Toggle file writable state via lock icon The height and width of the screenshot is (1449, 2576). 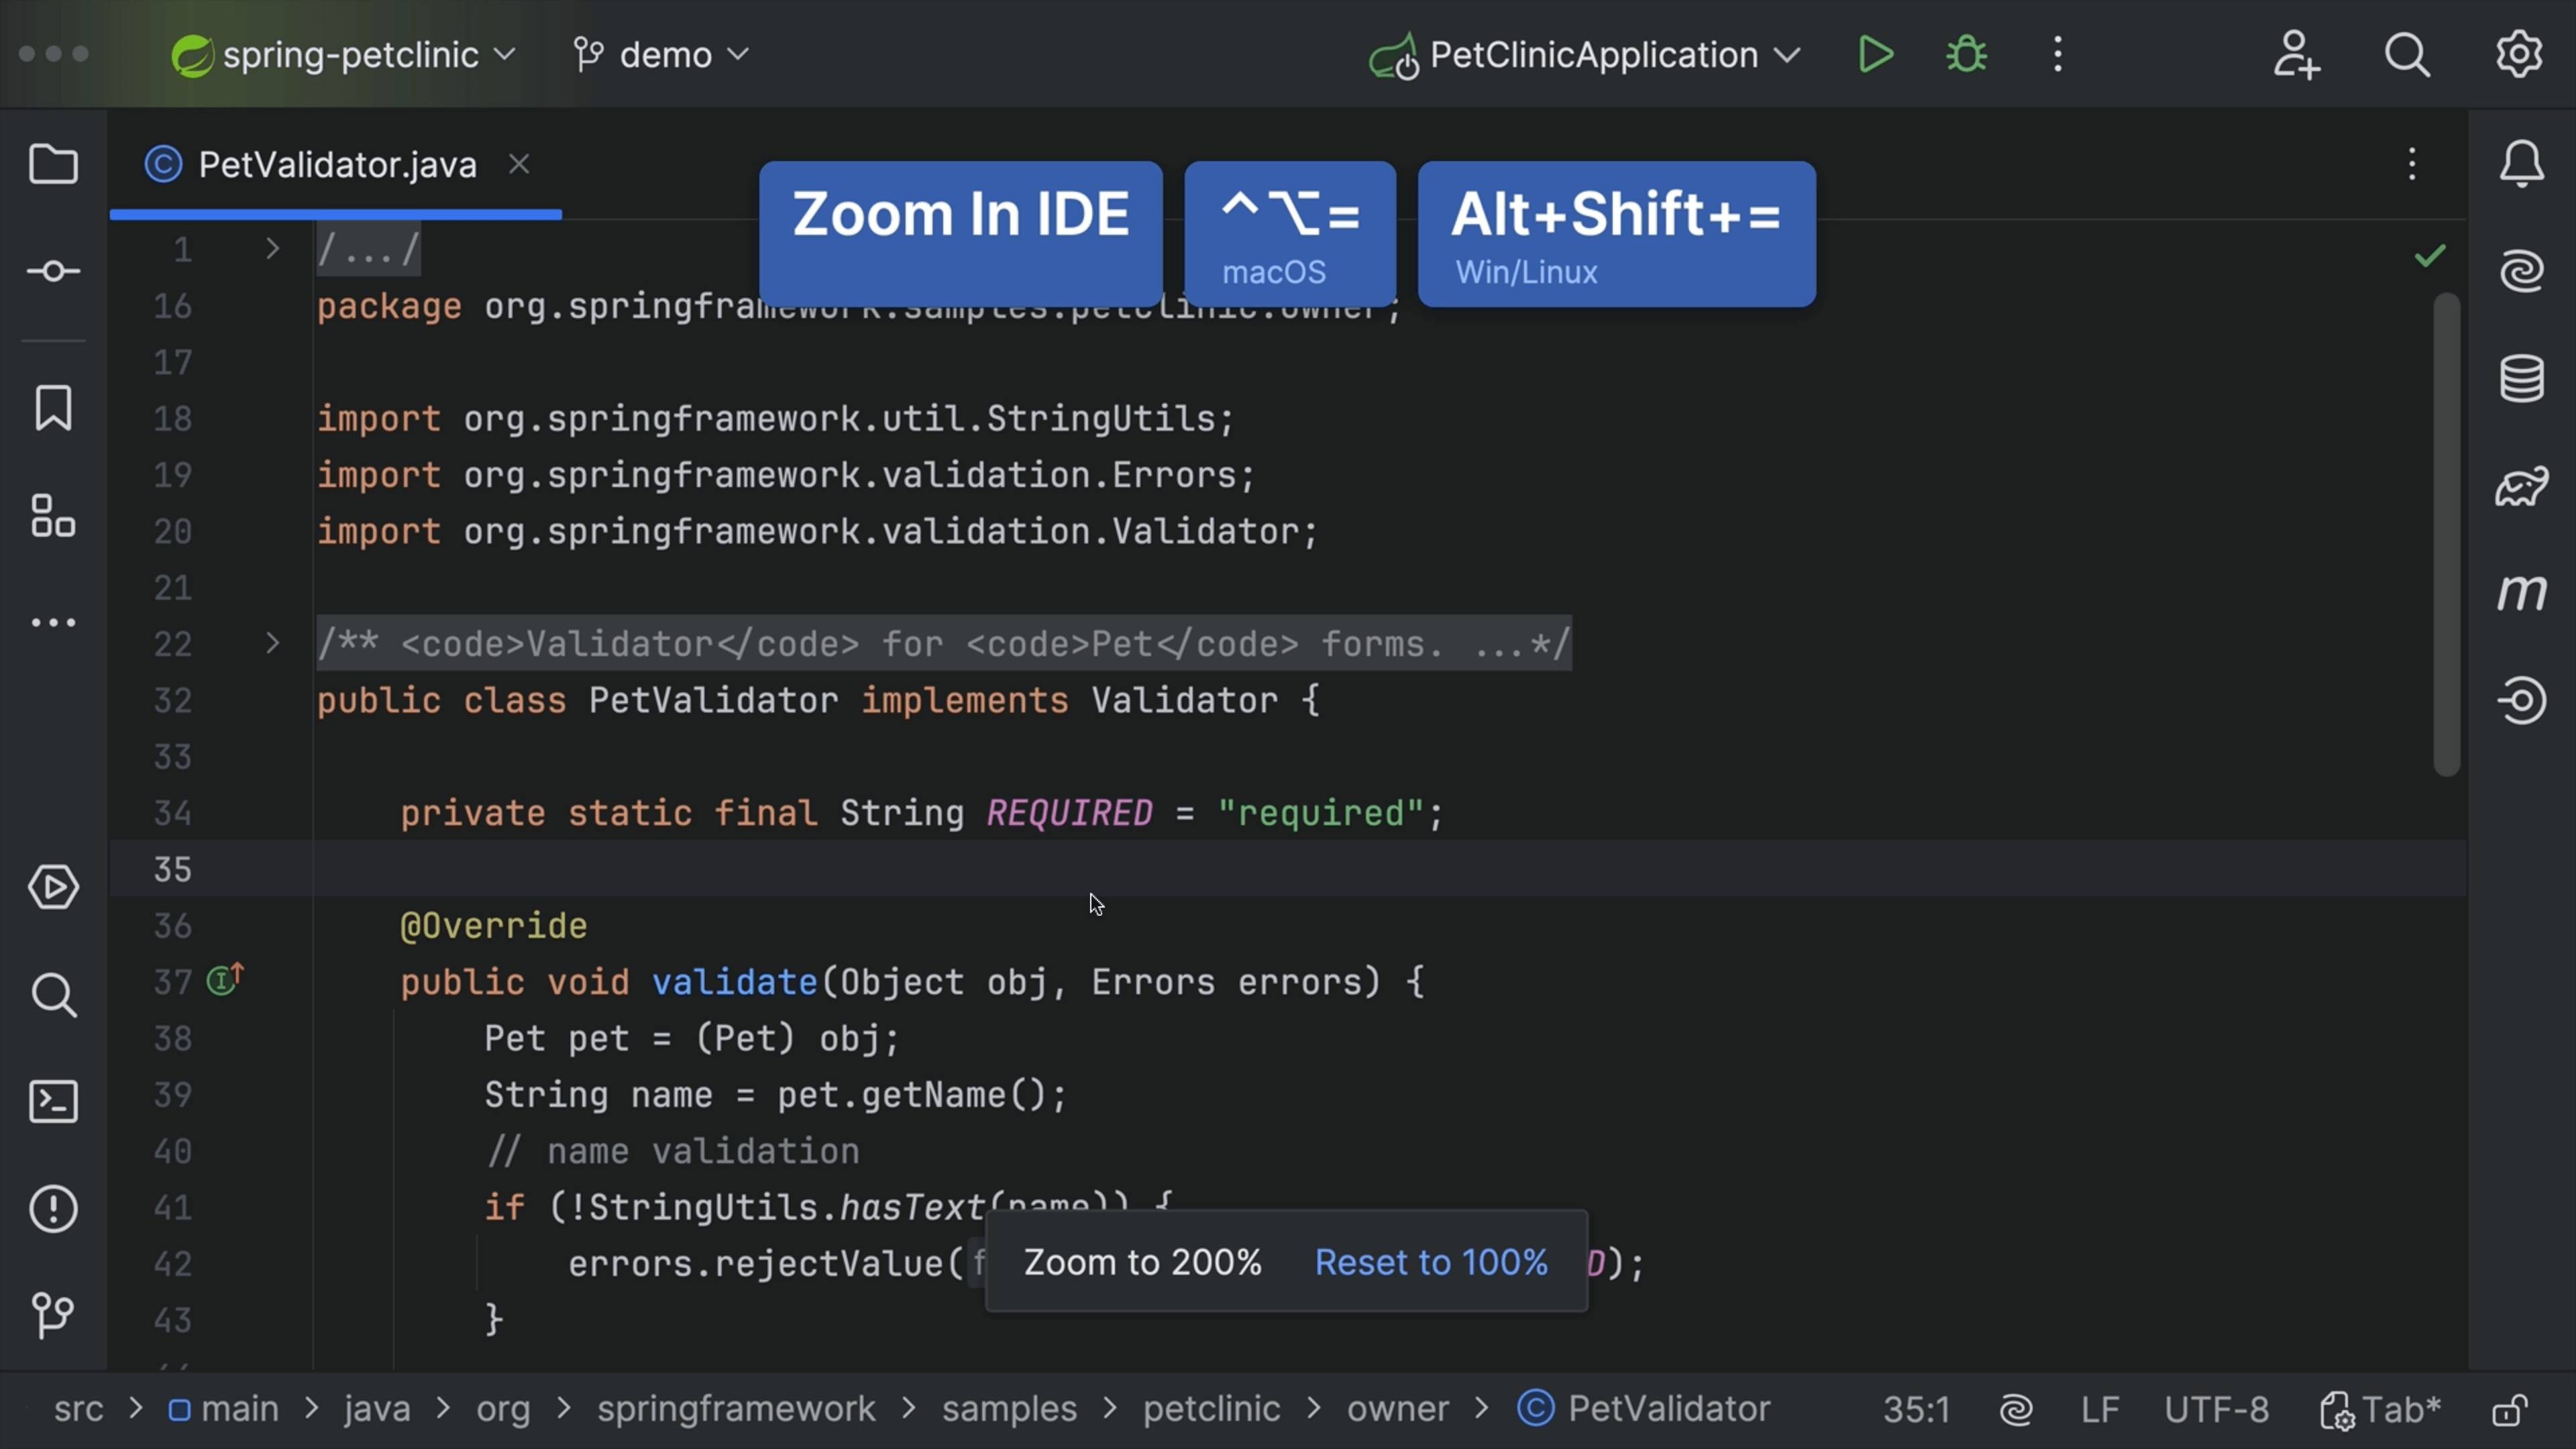(2511, 1410)
